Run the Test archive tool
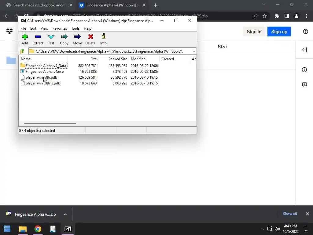Image resolution: width=313 pixels, height=235 pixels. (x=51, y=37)
